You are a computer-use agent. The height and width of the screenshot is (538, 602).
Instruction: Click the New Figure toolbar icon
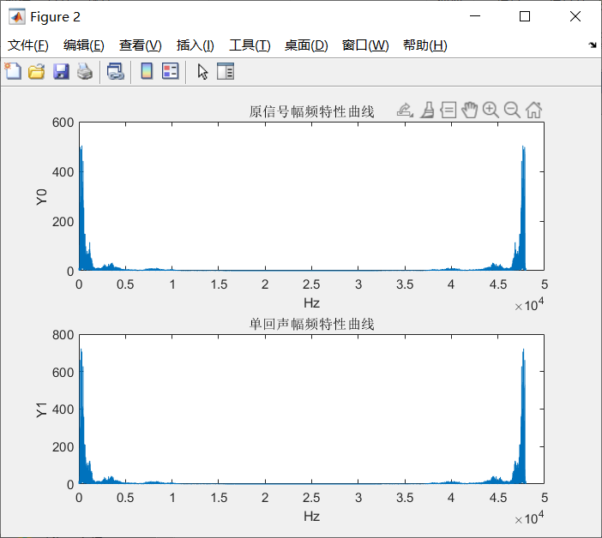pyautogui.click(x=13, y=72)
